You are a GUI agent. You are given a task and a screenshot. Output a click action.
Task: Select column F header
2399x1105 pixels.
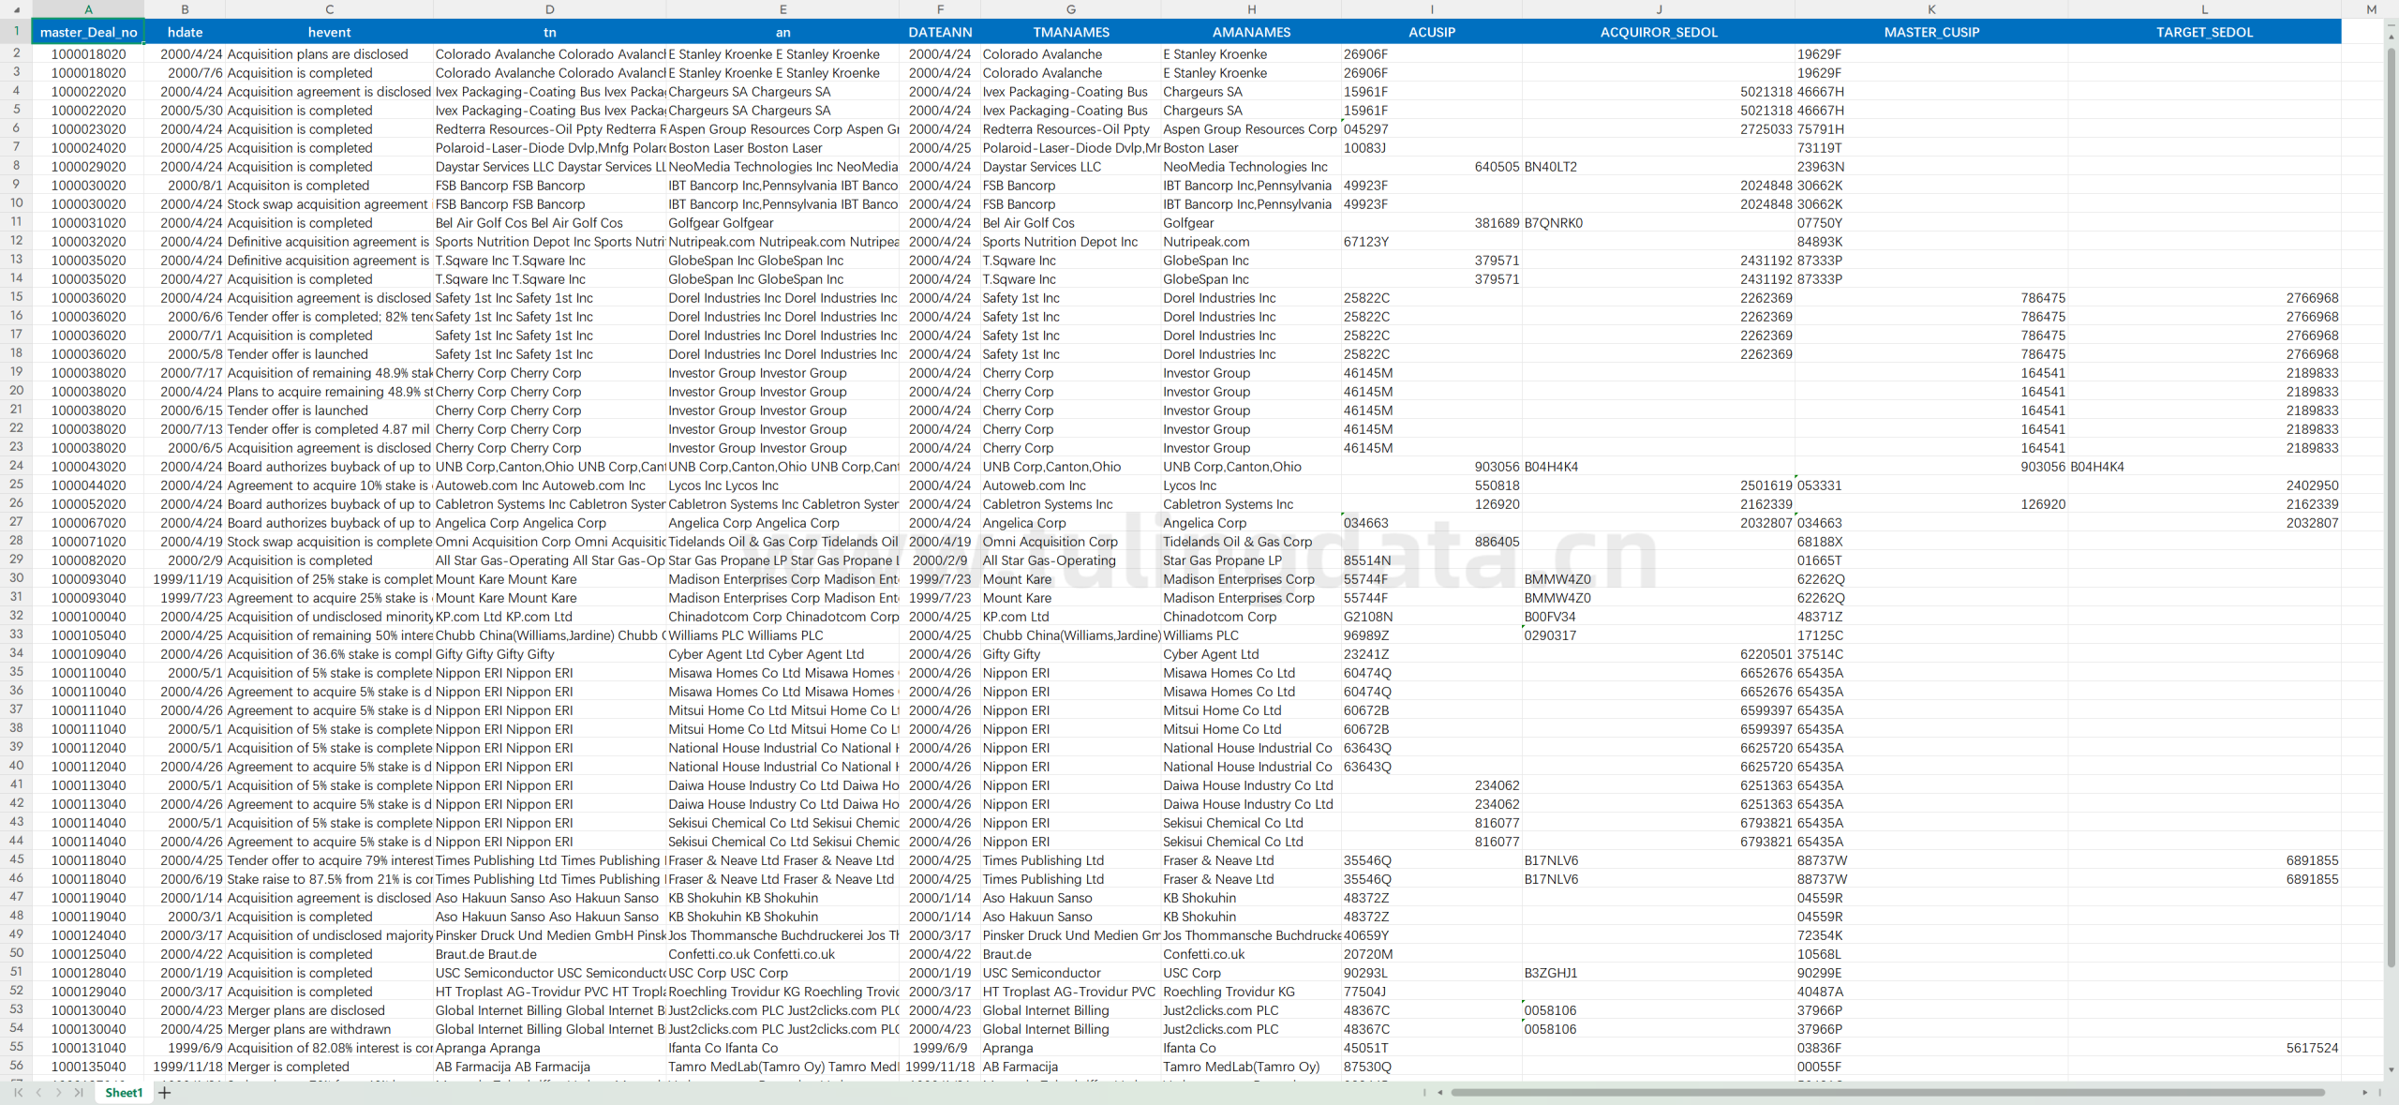point(940,9)
